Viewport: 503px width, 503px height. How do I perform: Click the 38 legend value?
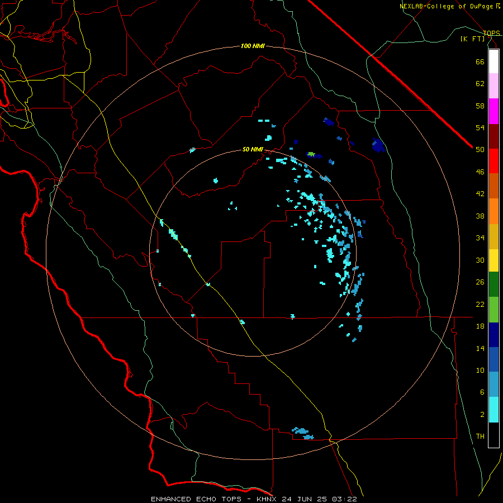pyautogui.click(x=480, y=216)
